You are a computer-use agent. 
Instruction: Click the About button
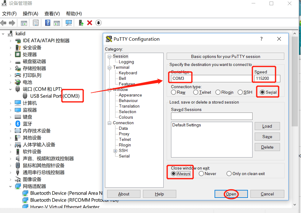pos(123,194)
